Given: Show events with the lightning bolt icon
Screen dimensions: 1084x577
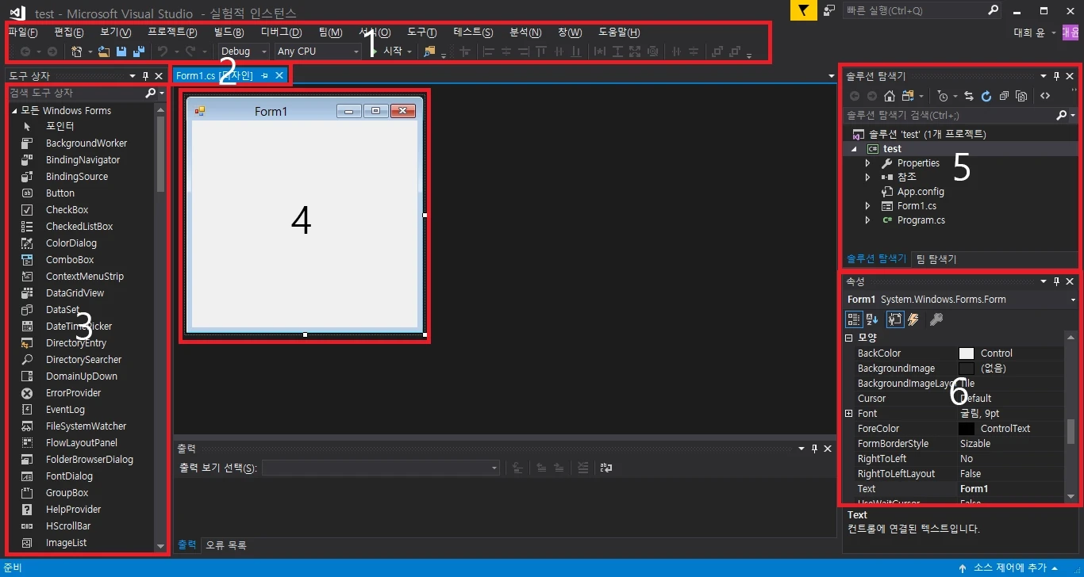Looking at the screenshot, I should (x=913, y=319).
